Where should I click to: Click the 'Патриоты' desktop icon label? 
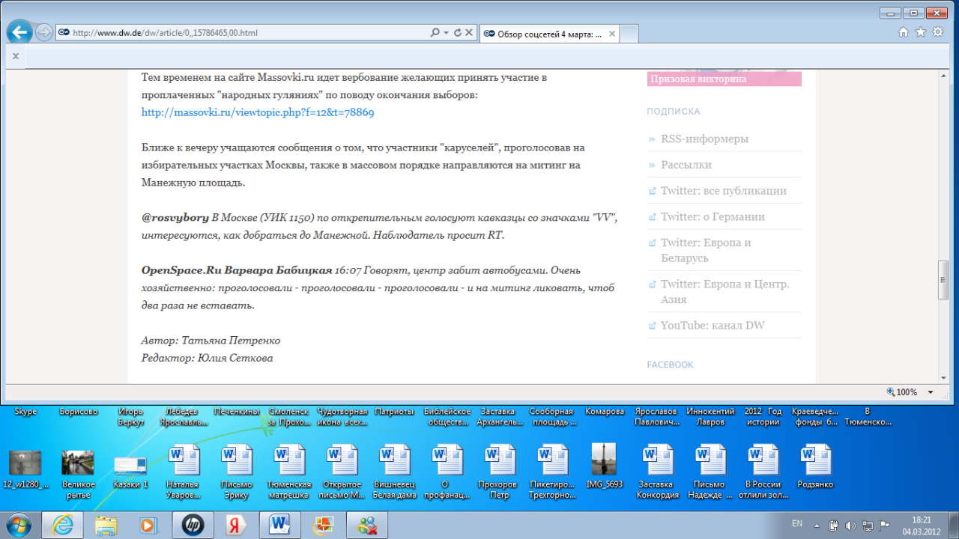point(394,412)
